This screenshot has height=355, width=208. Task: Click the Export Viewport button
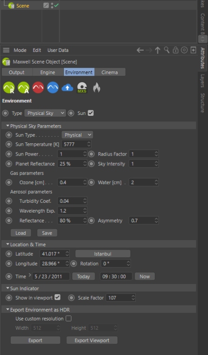[92, 340]
